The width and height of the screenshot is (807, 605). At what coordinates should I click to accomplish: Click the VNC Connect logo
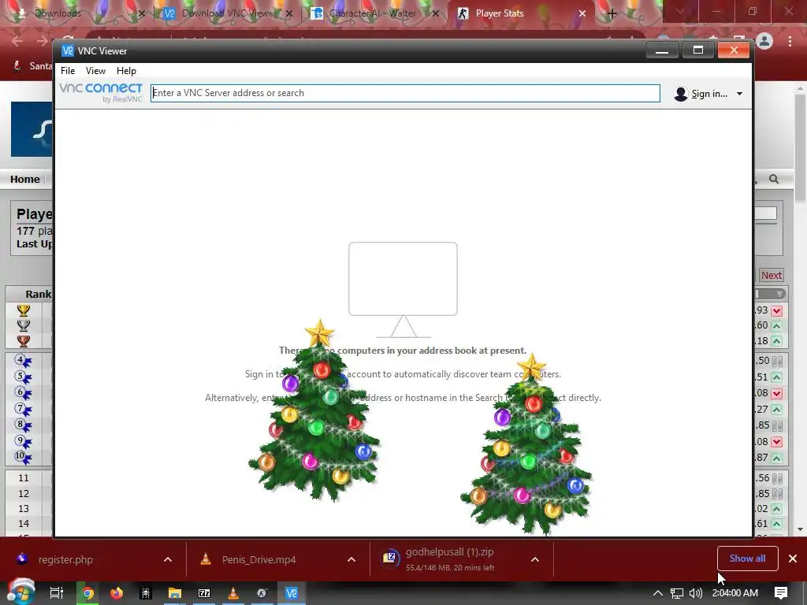point(101,93)
